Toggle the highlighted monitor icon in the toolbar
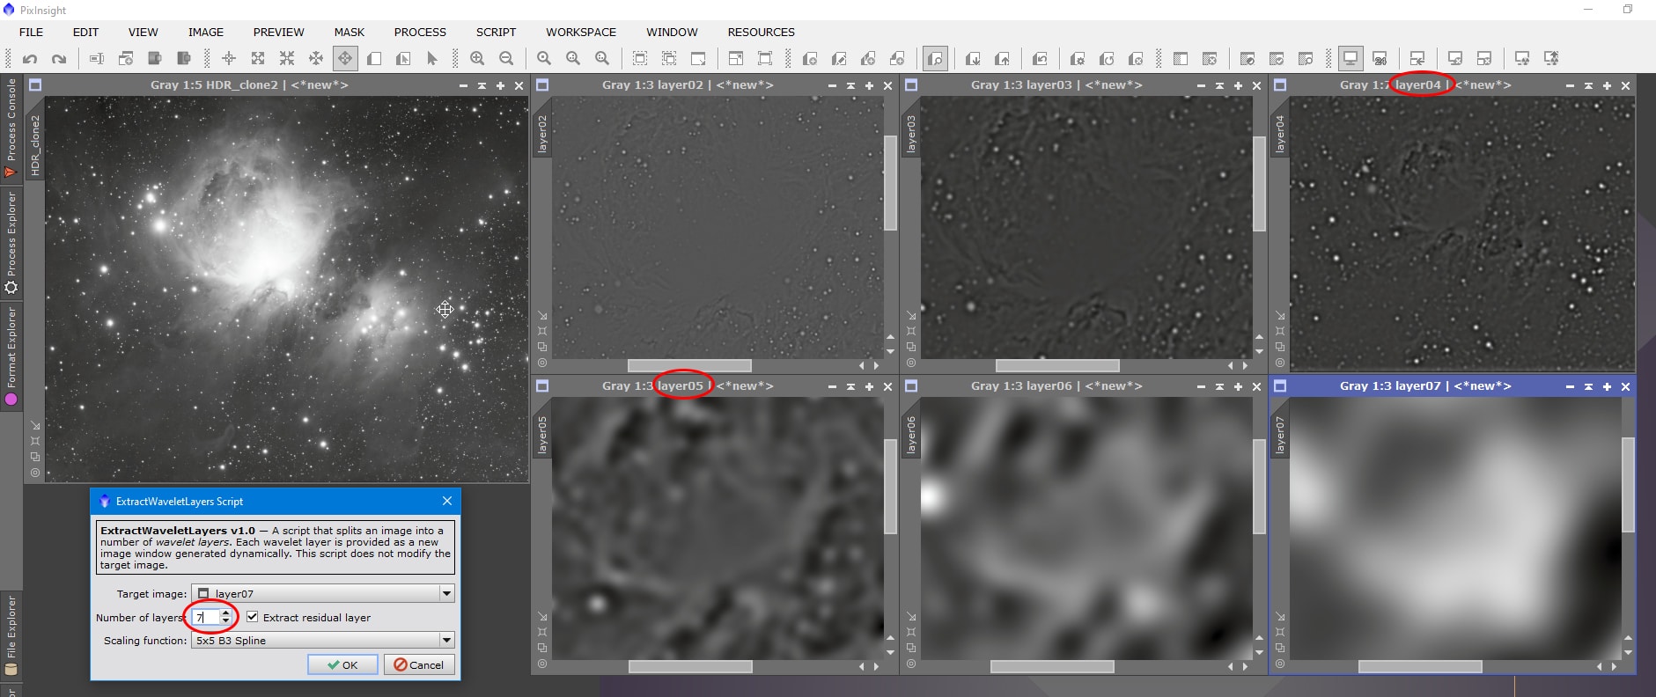 [x=1350, y=59]
